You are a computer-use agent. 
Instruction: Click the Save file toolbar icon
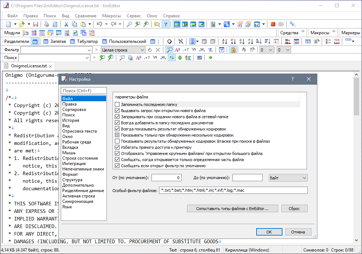coord(36,24)
